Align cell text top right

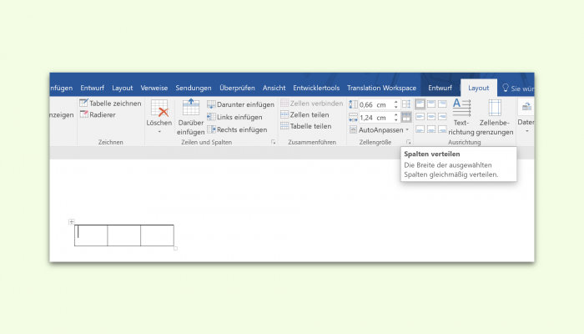click(442, 104)
